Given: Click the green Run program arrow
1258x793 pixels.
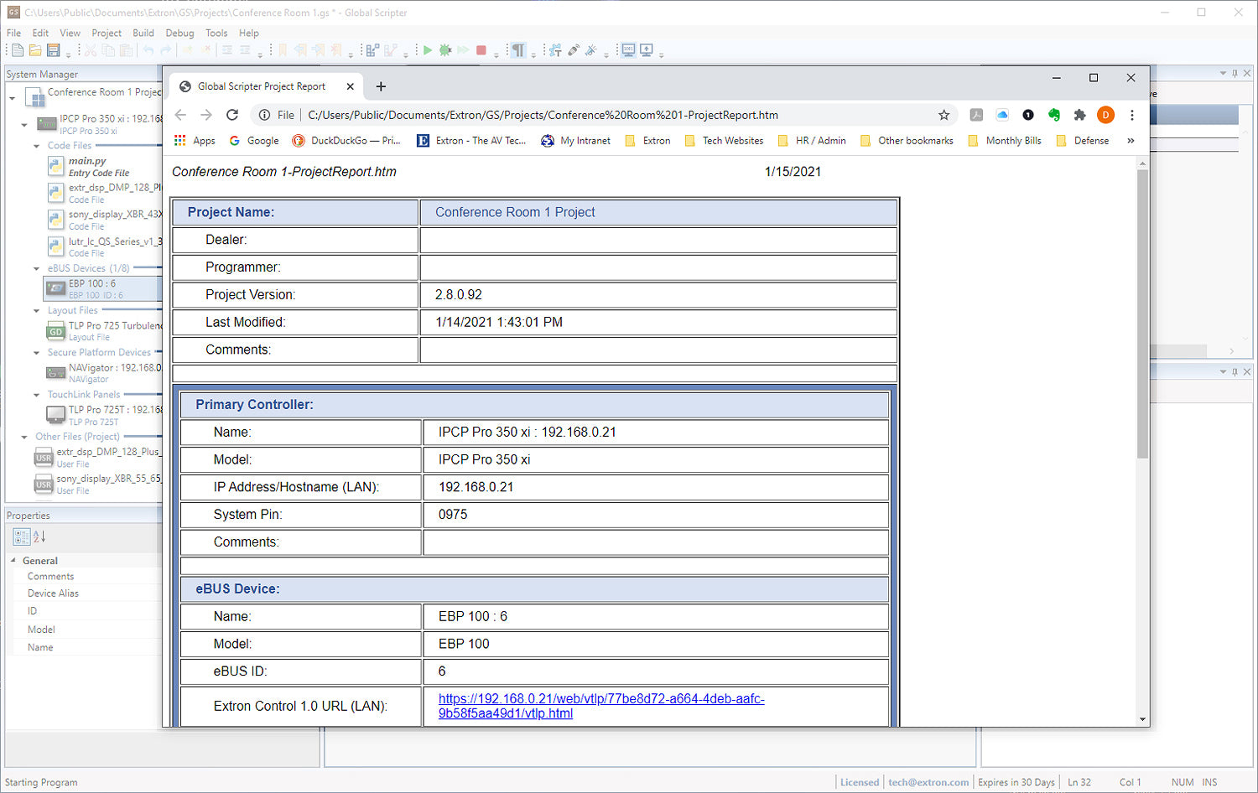Looking at the screenshot, I should pyautogui.click(x=428, y=50).
